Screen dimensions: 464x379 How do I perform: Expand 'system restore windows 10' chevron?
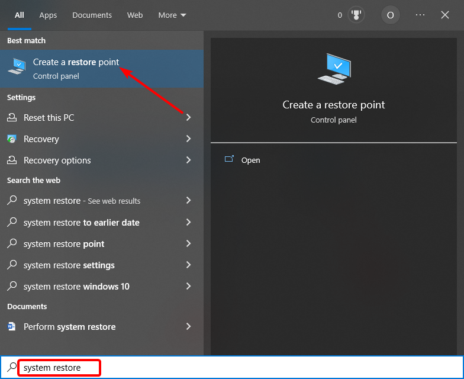(188, 286)
